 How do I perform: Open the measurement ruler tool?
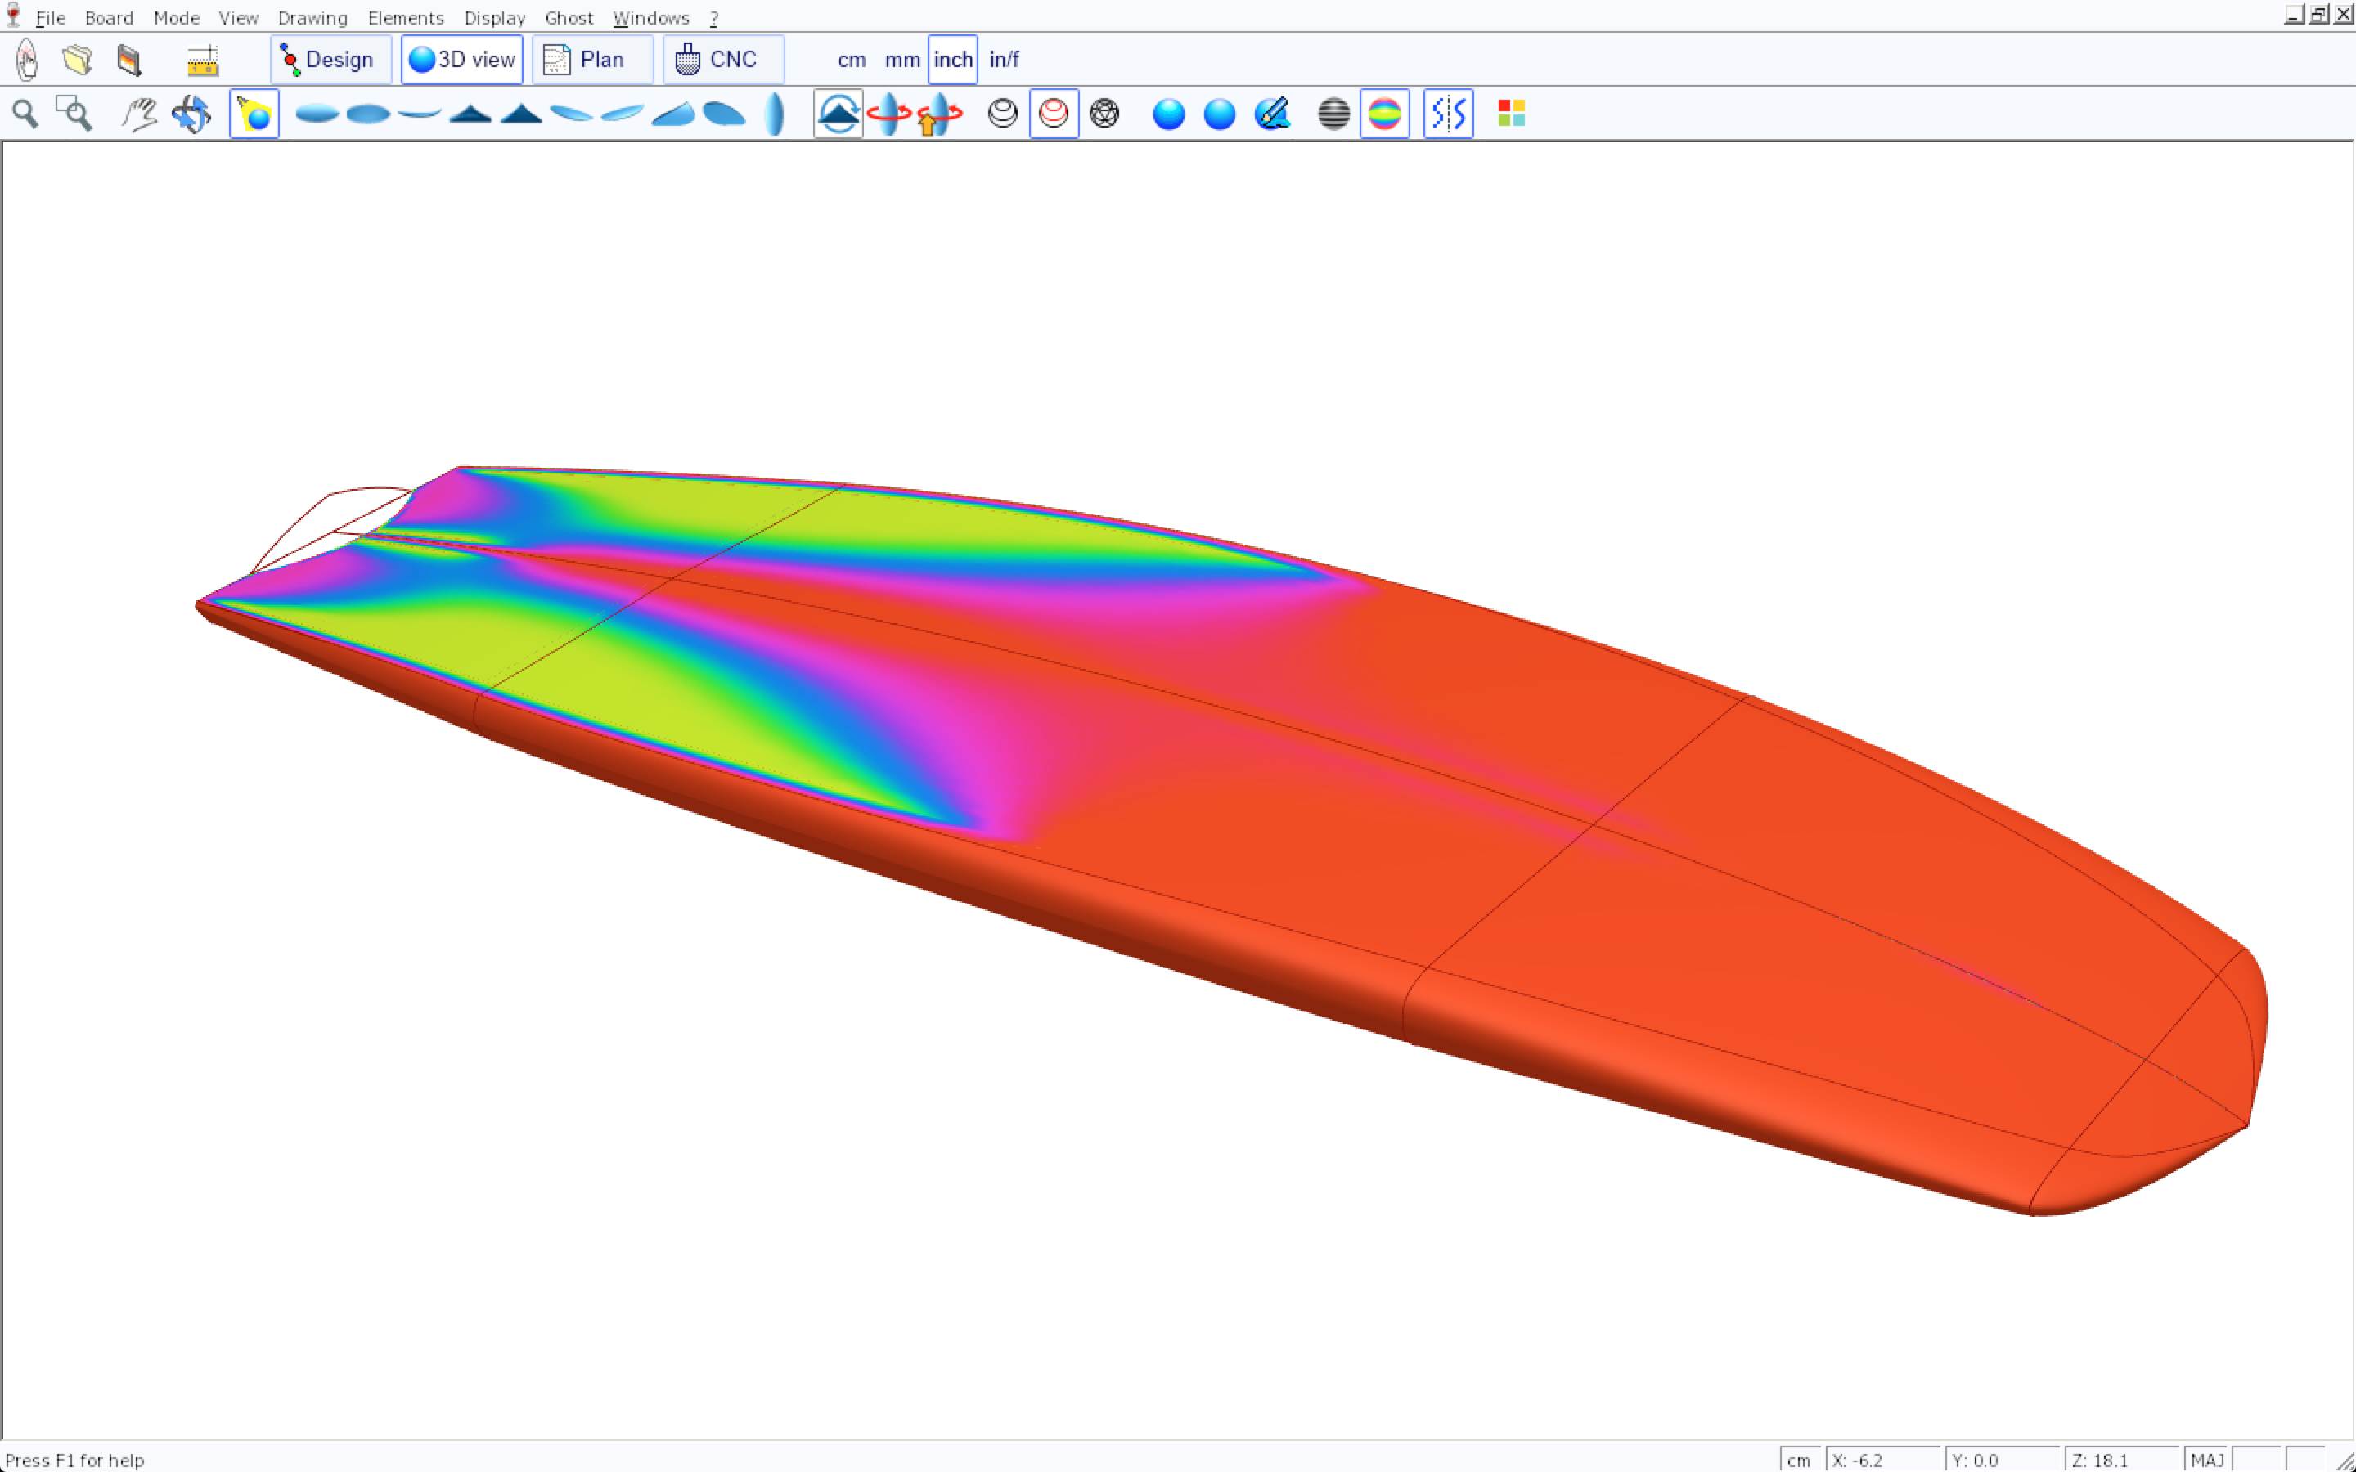[201, 61]
